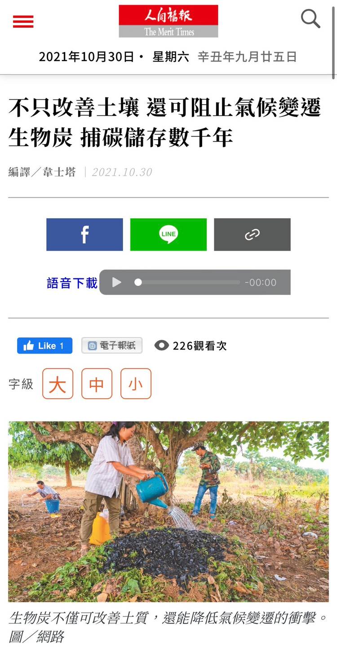Open the search magnifier icon
Viewport: 337px width, 651px height.
point(310,19)
